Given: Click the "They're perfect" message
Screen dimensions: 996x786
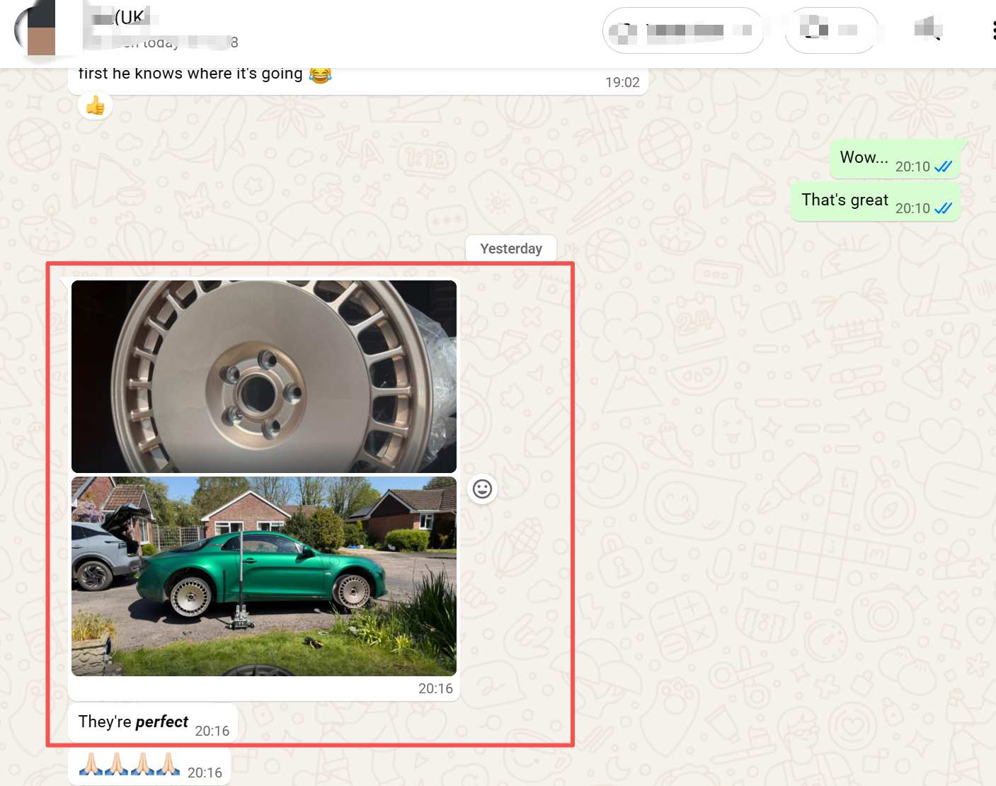Looking at the screenshot, I should pyautogui.click(x=153, y=723).
